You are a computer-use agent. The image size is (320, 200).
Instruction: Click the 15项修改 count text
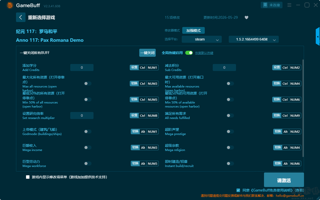(x=172, y=17)
